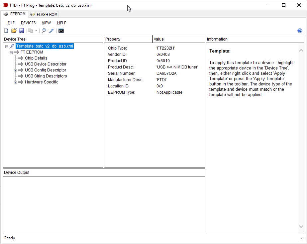The image size is (307, 244).
Task: Select USB Config Descriptor tree item
Action: (46, 70)
